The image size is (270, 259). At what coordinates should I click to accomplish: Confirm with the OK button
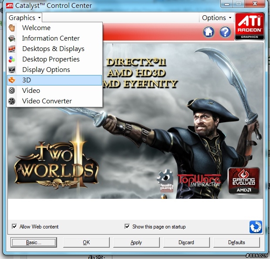(86, 242)
